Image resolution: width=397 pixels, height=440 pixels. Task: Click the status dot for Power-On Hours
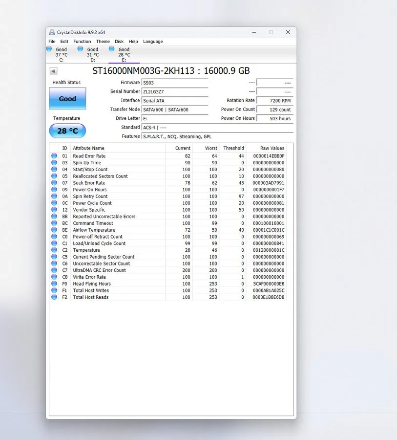pos(54,189)
